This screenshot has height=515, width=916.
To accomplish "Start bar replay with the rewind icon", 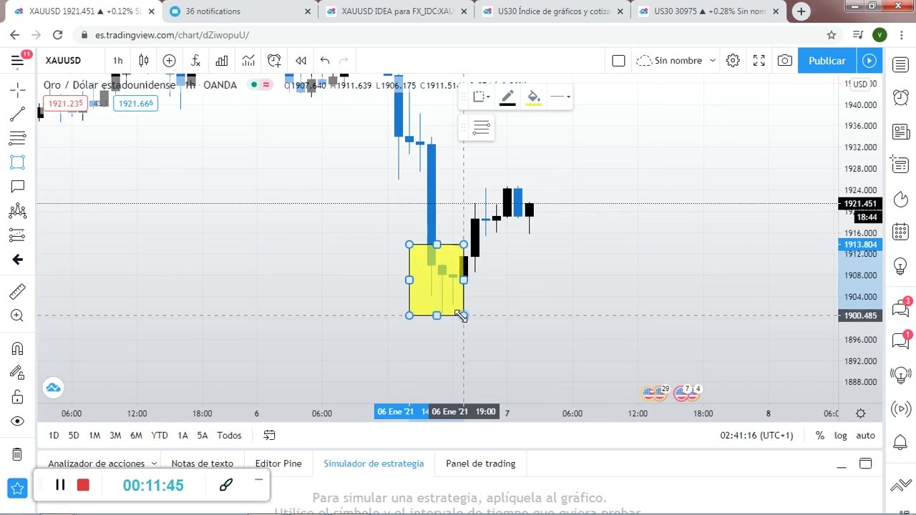I will 301,61.
